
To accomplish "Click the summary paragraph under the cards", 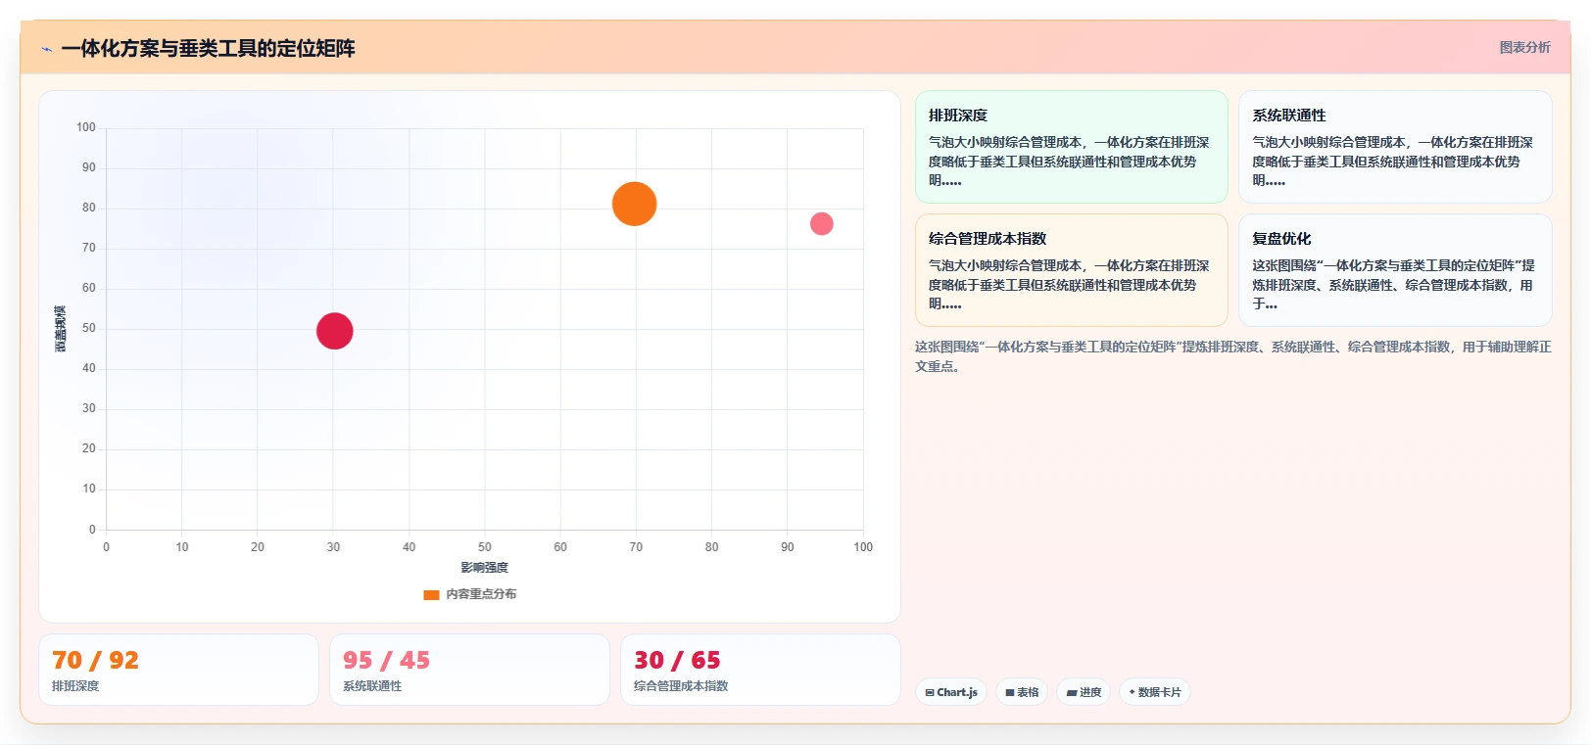I will 1232,356.
